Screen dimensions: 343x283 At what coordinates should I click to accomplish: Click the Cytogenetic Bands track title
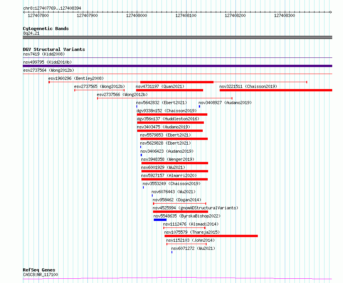pyautogui.click(x=46, y=29)
